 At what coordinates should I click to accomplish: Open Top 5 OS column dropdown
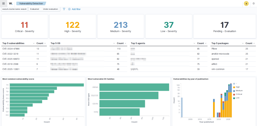click(114, 43)
